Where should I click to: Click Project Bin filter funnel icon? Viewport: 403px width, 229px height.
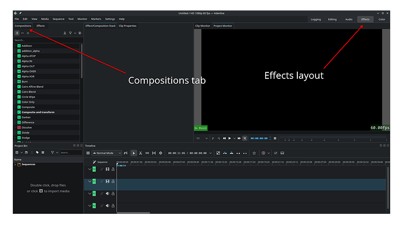click(53, 152)
